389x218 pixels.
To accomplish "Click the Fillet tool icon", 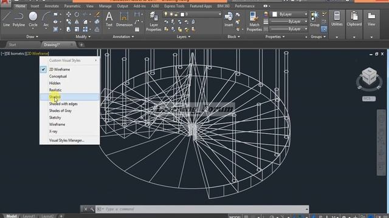I will (x=85, y=22).
